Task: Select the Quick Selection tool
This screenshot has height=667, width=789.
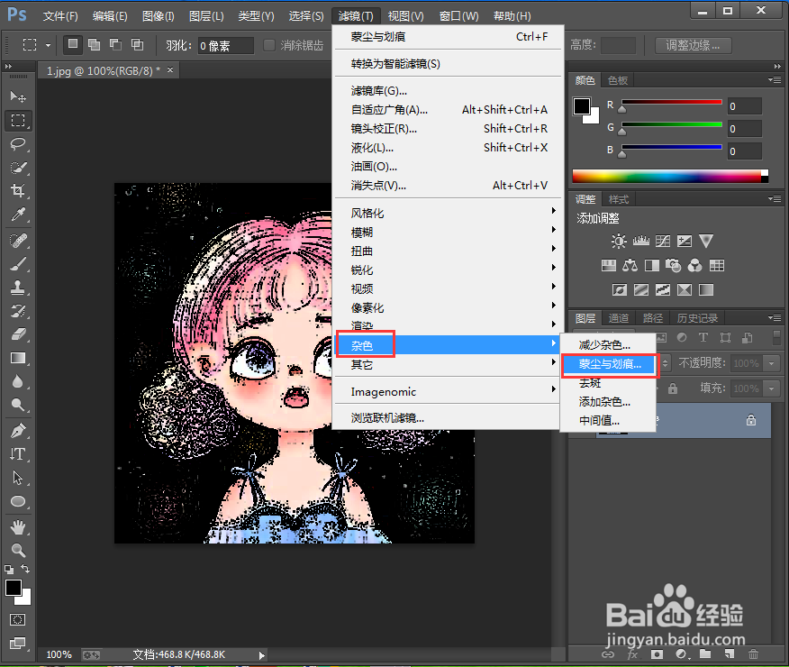Action: pos(18,167)
